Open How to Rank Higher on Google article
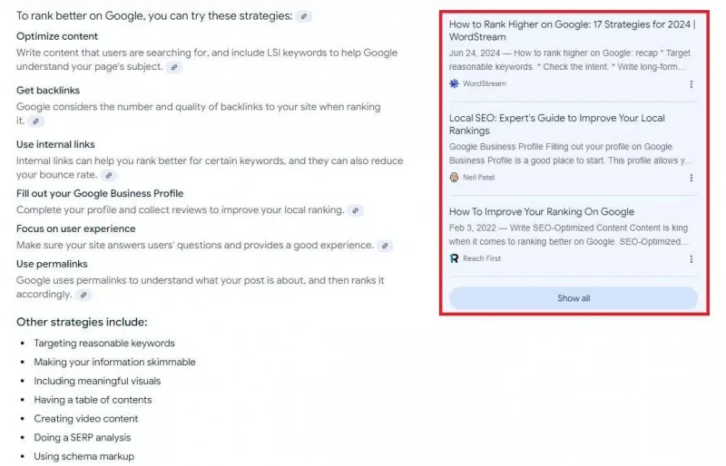726x466 pixels. (573, 31)
